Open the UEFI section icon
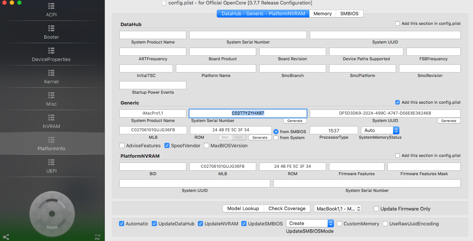Screen dimensions: 473x241 [51, 162]
